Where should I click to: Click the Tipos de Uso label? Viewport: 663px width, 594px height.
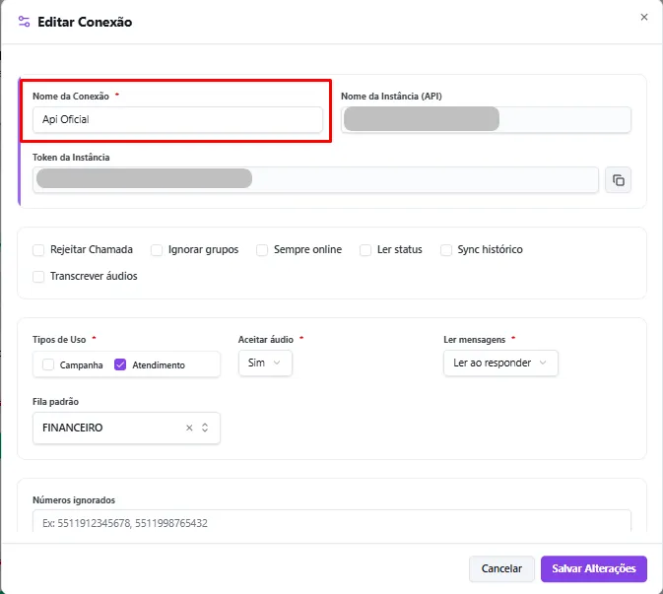[x=59, y=340]
